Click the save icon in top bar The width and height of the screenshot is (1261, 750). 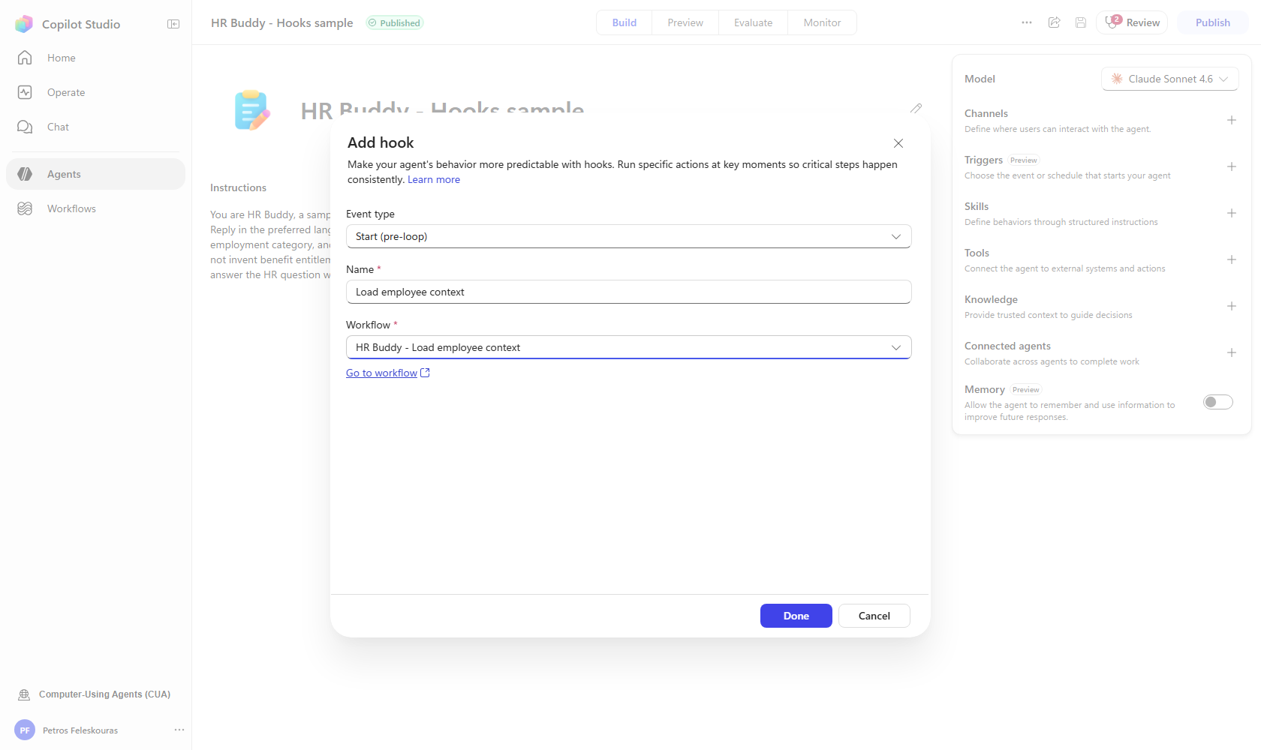[x=1081, y=22]
